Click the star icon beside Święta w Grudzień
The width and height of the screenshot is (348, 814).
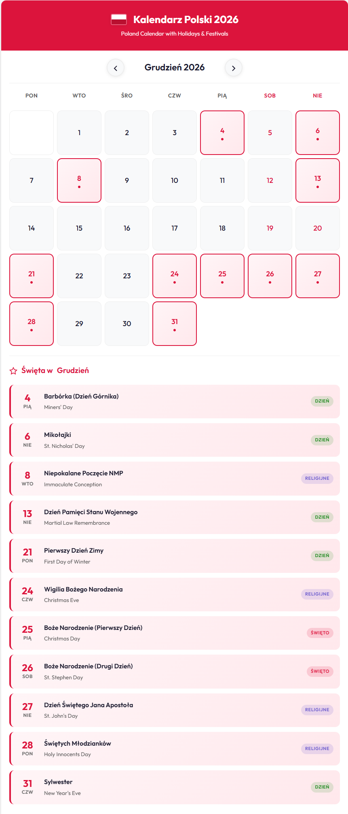click(x=13, y=371)
